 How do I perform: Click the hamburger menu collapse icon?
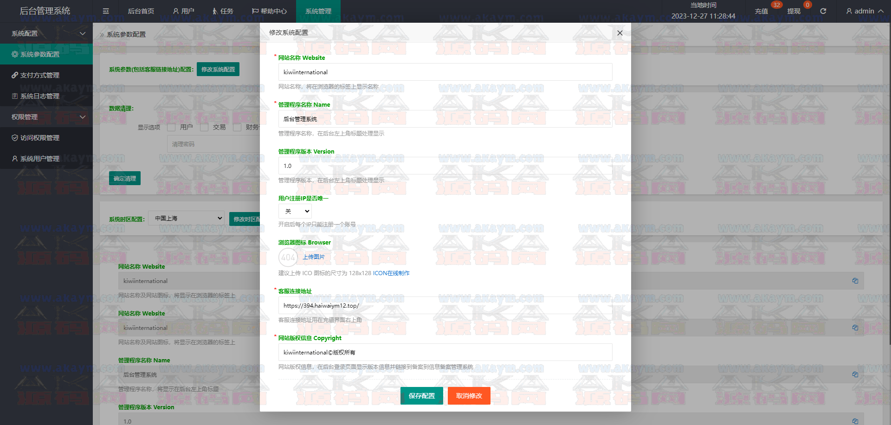pos(106,11)
